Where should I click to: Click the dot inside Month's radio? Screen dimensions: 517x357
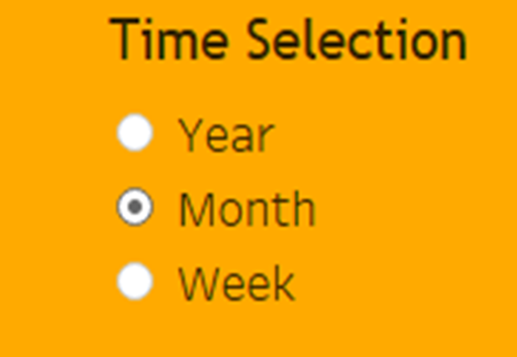click(x=135, y=207)
